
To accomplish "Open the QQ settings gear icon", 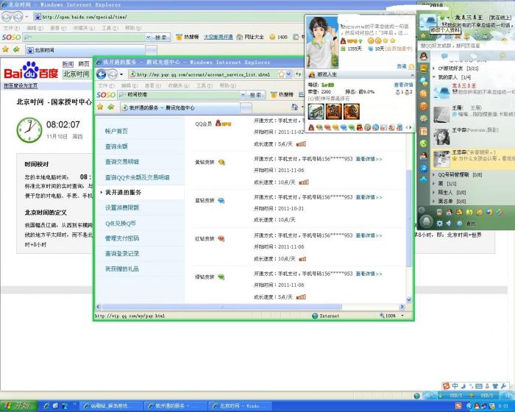I will click(439, 224).
